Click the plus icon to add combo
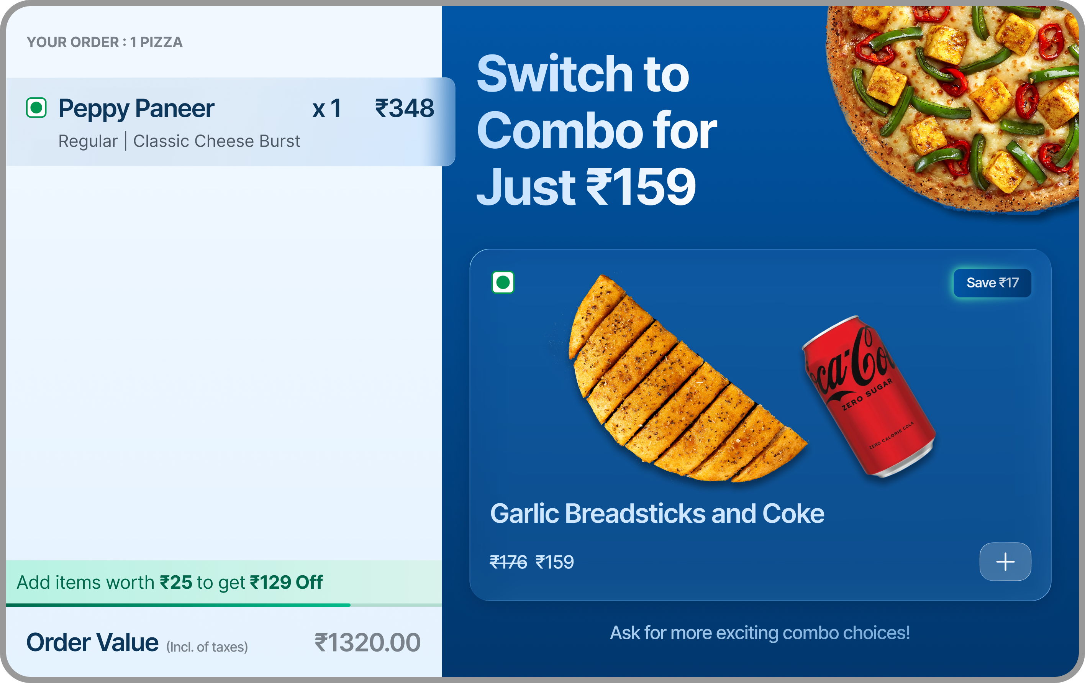1085x683 pixels. click(x=1005, y=562)
